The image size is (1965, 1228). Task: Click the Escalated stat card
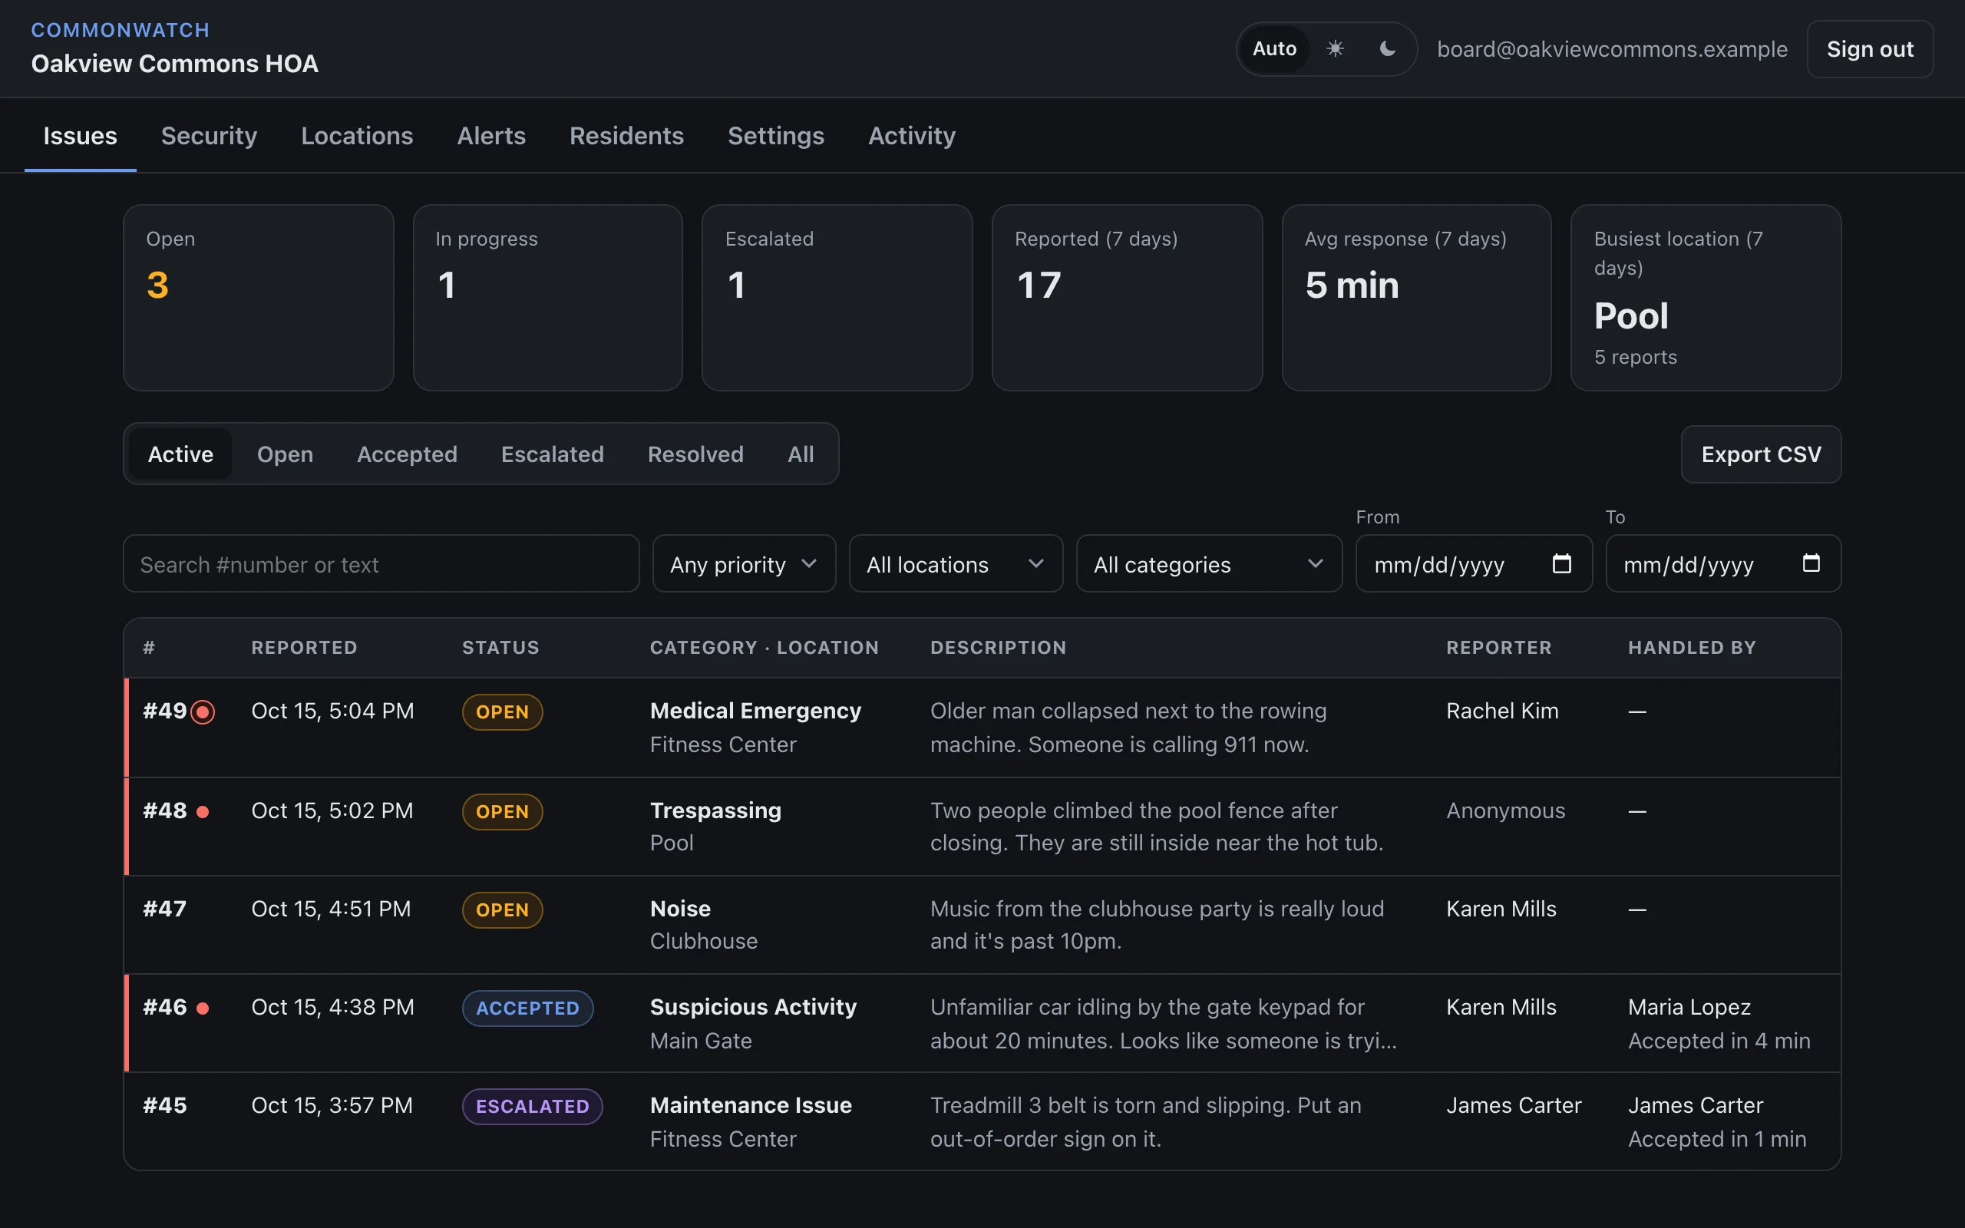(x=837, y=297)
